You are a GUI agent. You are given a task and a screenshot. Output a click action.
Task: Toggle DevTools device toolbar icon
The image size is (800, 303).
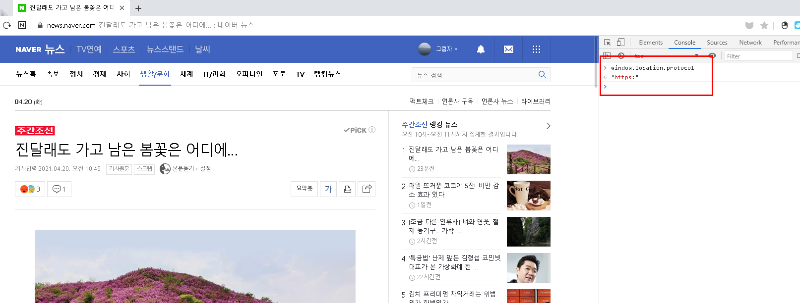[x=620, y=43]
